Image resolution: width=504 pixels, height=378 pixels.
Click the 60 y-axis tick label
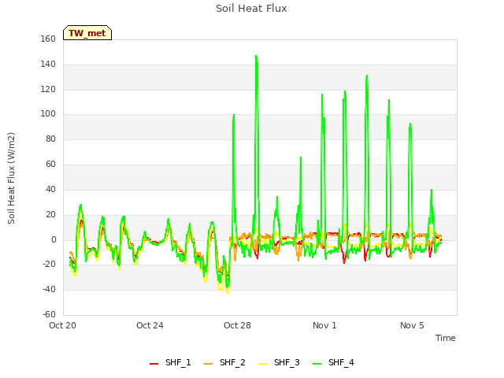pos(50,165)
